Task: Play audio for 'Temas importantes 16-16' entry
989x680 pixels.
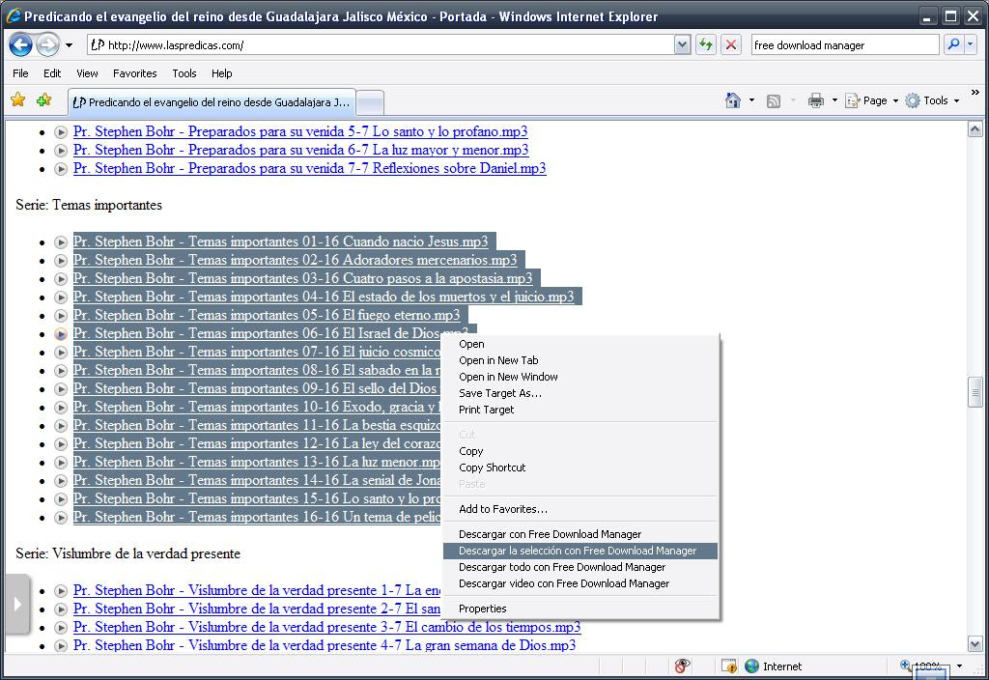Action: [x=61, y=518]
